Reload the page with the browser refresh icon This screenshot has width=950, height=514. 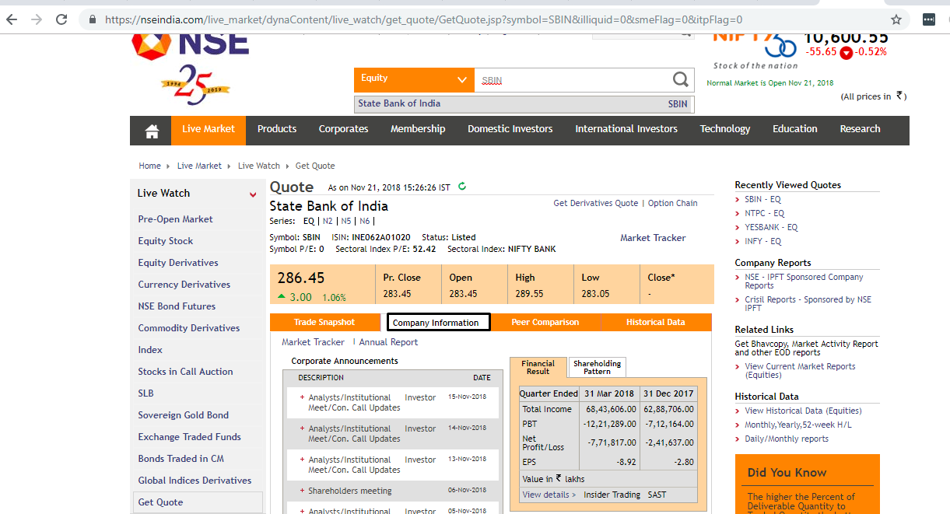pyautogui.click(x=62, y=19)
